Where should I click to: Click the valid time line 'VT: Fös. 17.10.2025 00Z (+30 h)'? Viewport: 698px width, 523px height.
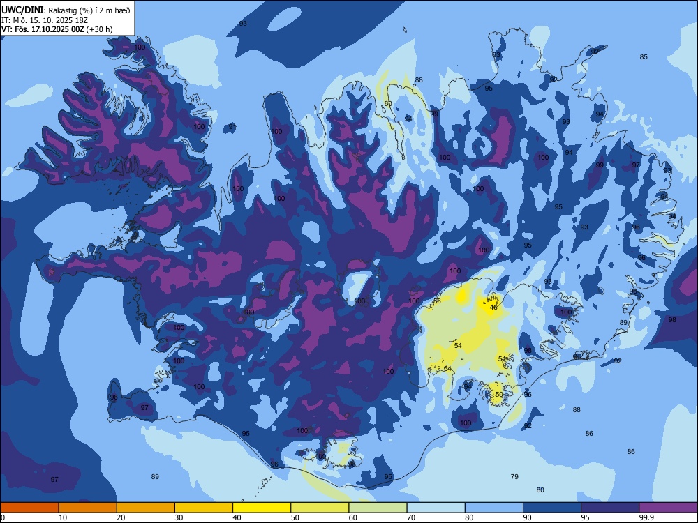pyautogui.click(x=57, y=29)
